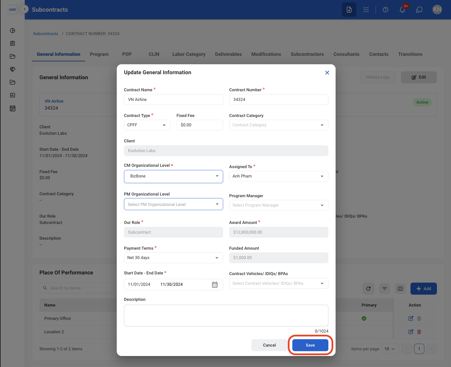Open the Program Manager dropdown
451x367 pixels.
279,205
